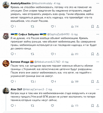The height and width of the screenshot is (113, 103).
Task: Like Софья Зайцева's tweet
Action: pos(53,54)
